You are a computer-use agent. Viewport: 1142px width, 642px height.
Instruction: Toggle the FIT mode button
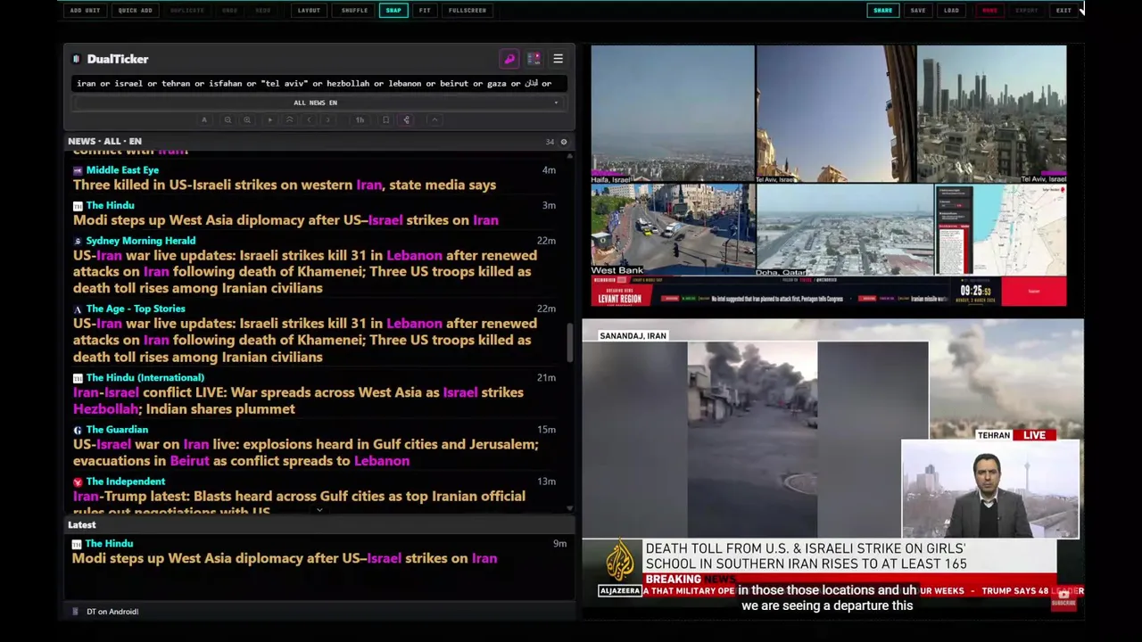click(425, 11)
